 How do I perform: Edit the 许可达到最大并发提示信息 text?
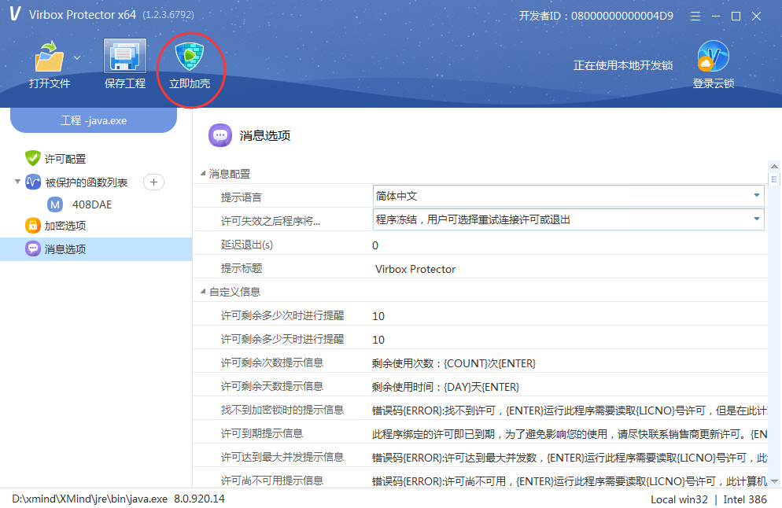pos(569,457)
